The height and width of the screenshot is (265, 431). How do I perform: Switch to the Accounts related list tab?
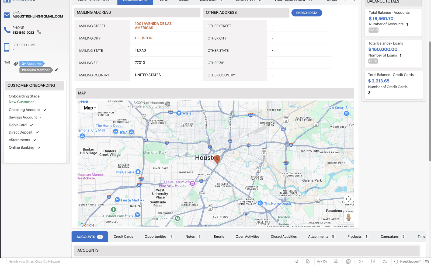point(90,237)
